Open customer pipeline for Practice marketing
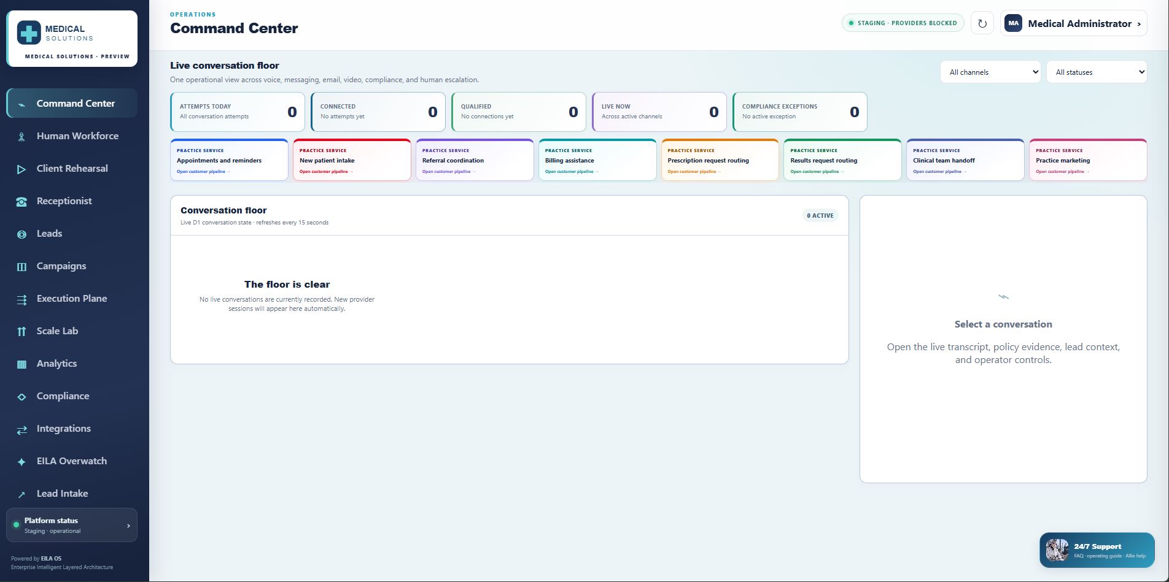Image resolution: width=1169 pixels, height=582 pixels. 1062,172
